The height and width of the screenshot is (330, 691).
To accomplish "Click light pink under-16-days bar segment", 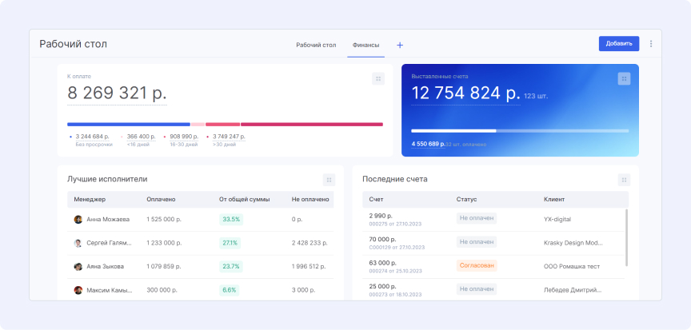I will pyautogui.click(x=198, y=125).
